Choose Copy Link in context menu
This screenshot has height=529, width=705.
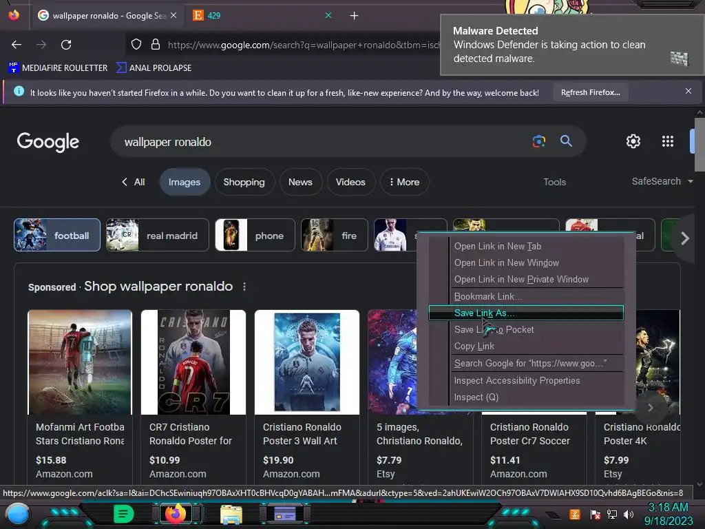coord(526,346)
